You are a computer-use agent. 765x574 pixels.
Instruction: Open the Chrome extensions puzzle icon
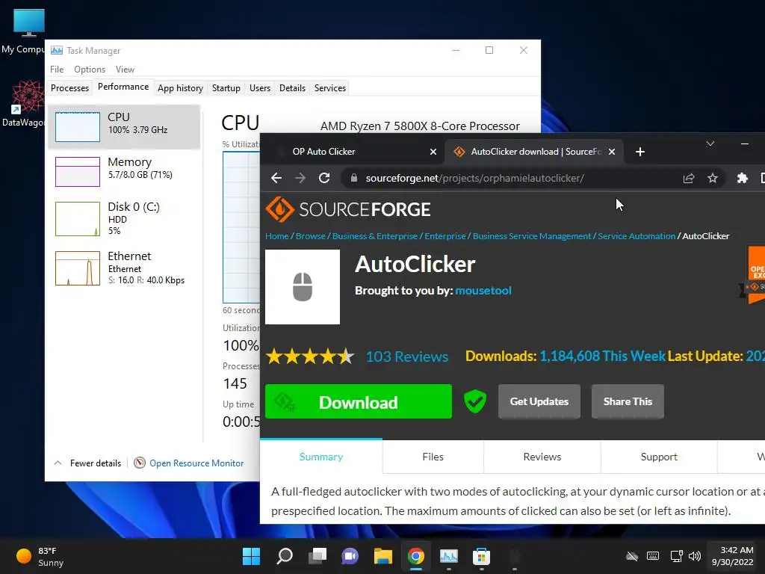click(742, 178)
